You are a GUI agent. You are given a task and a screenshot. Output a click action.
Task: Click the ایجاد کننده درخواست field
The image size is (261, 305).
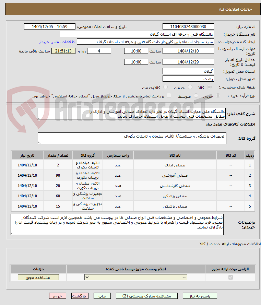(145, 42)
